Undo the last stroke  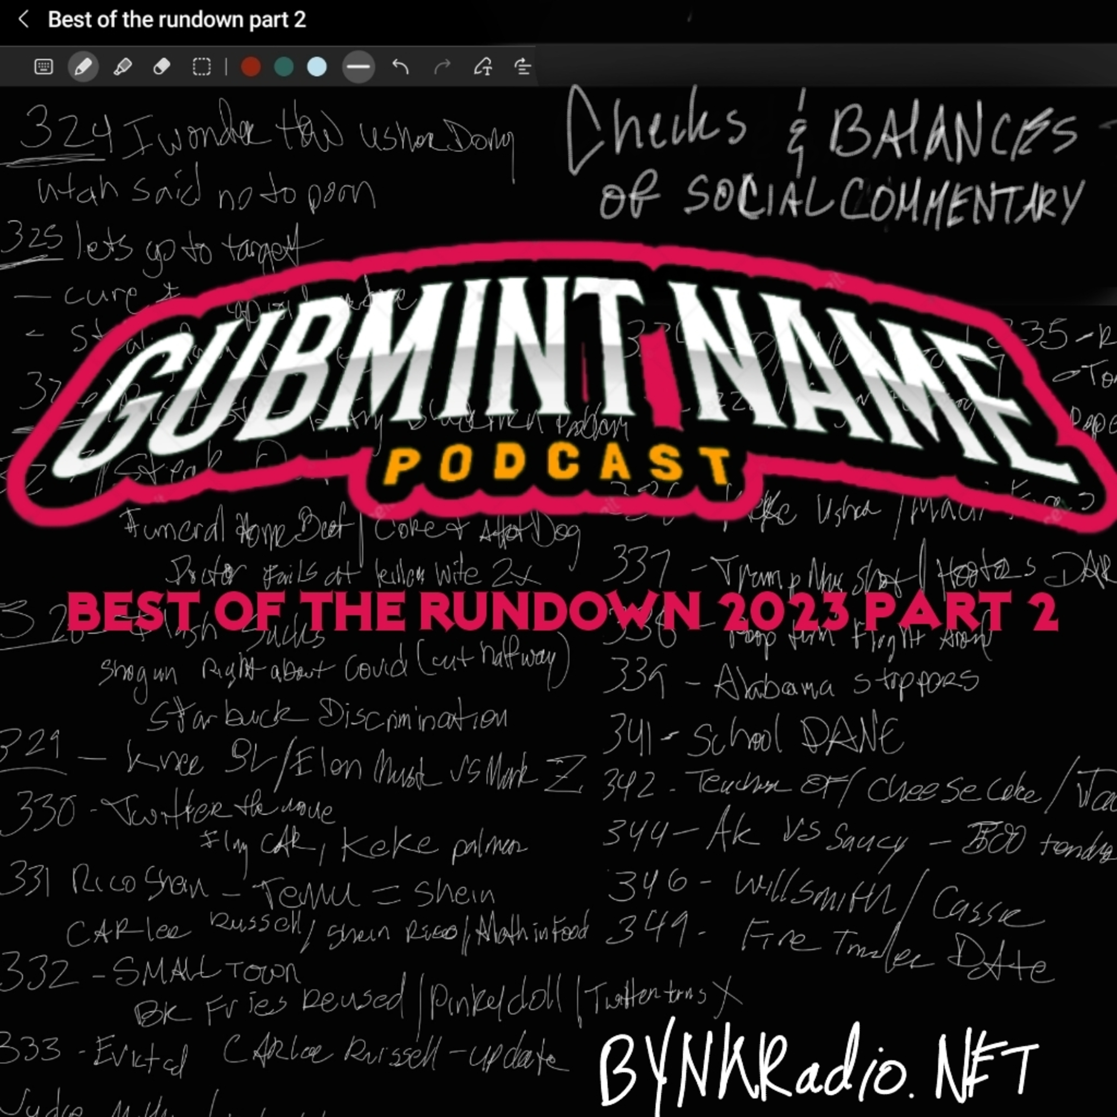(x=400, y=67)
